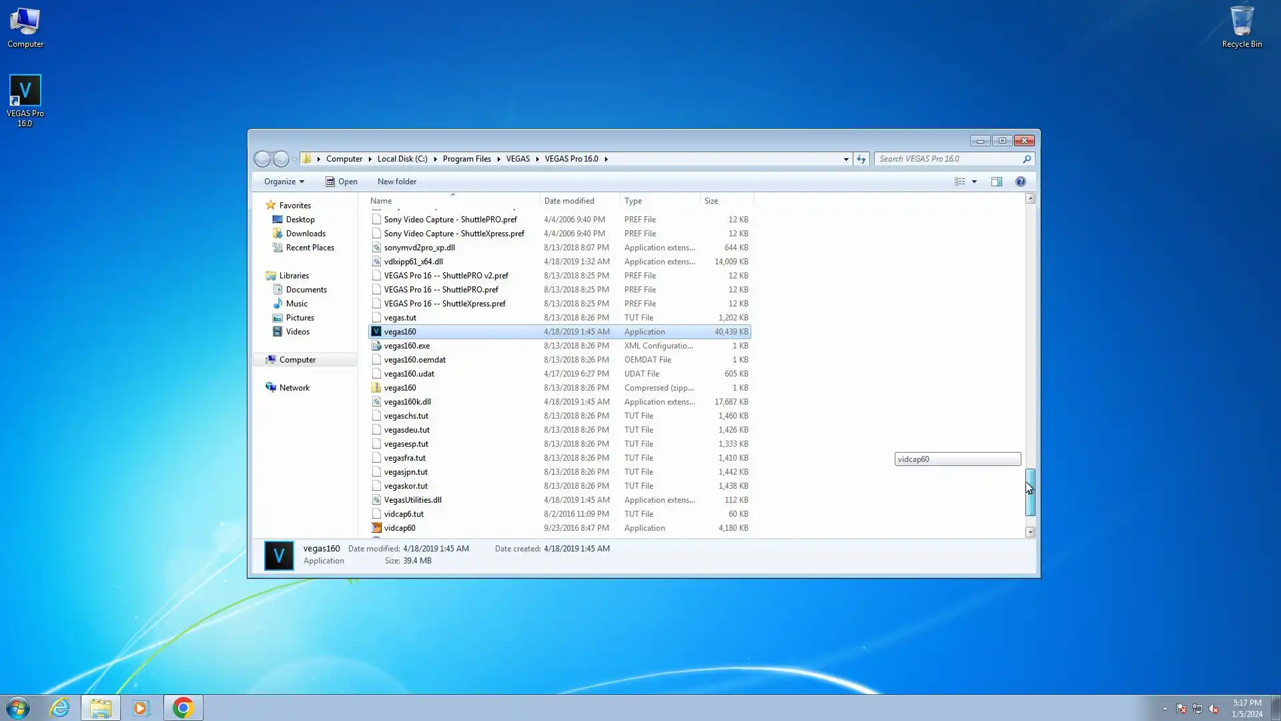
Task: Open the change view dropdown arrow
Action: pyautogui.click(x=974, y=182)
